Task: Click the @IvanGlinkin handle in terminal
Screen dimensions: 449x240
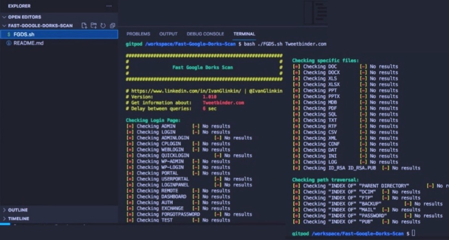Action: [x=266, y=91]
